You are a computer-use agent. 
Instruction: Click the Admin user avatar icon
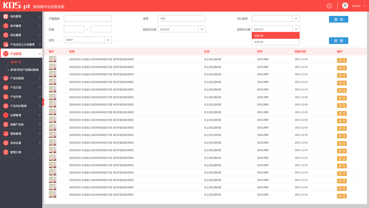coord(345,6)
